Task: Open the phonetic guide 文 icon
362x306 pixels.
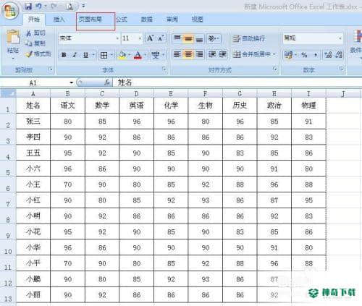Action: point(156,55)
